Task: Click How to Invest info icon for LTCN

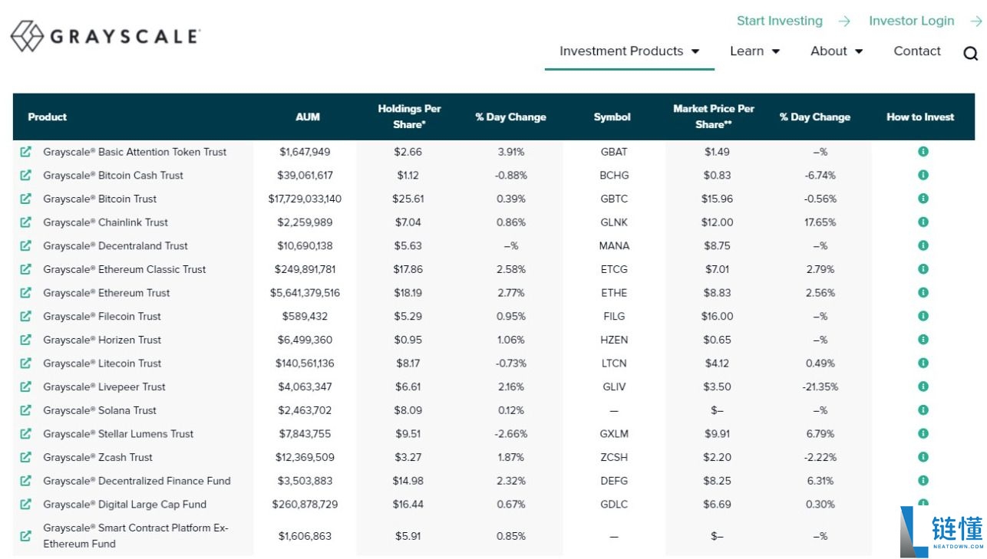Action: 923,363
